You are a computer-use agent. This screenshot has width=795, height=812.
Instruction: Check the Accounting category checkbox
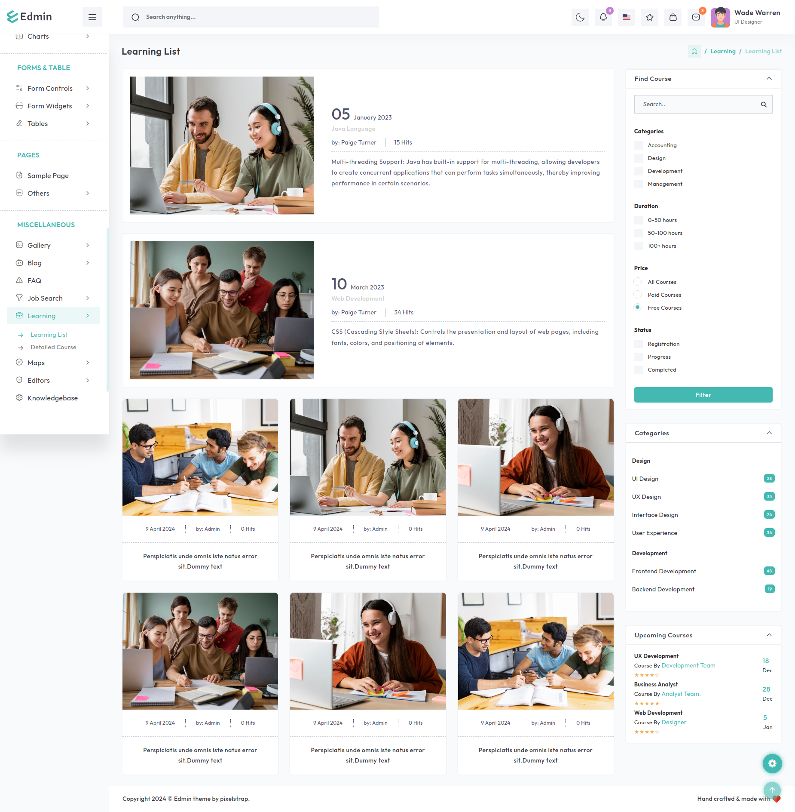(x=639, y=145)
